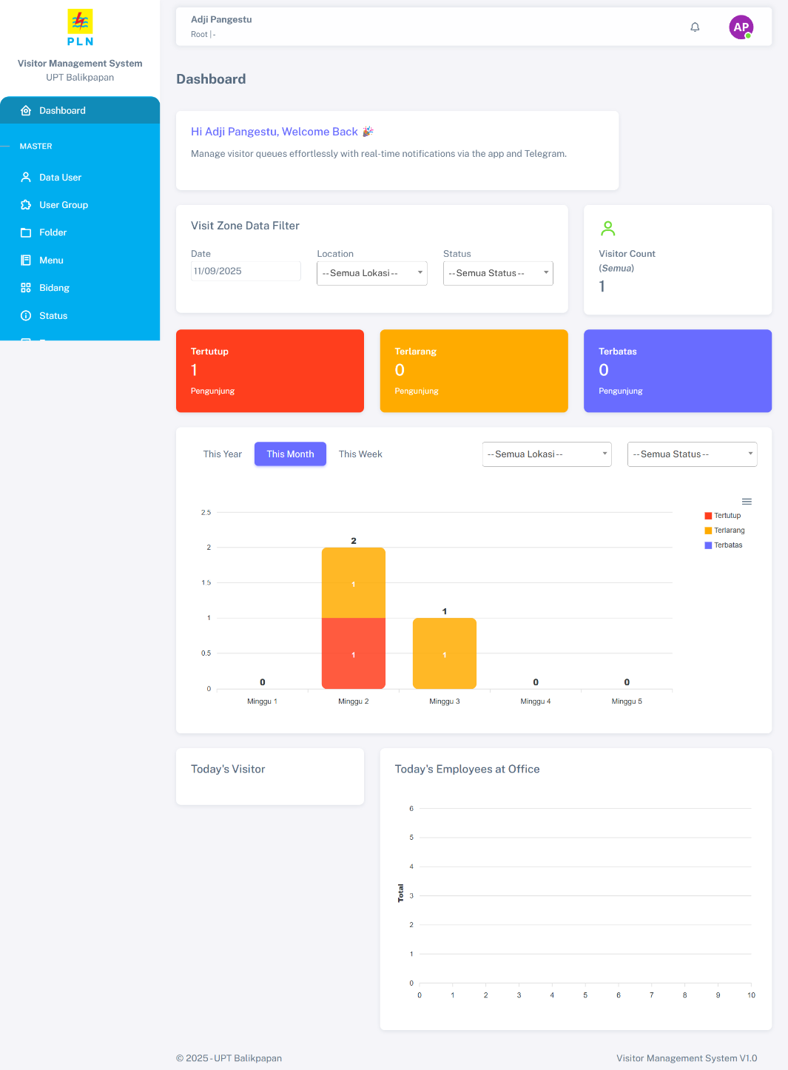Select the This Month button
Viewport: 788px width, 1070px height.
point(290,454)
